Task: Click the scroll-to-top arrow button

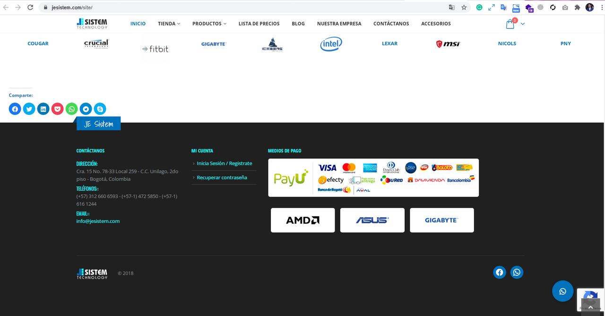Action: 590,307
